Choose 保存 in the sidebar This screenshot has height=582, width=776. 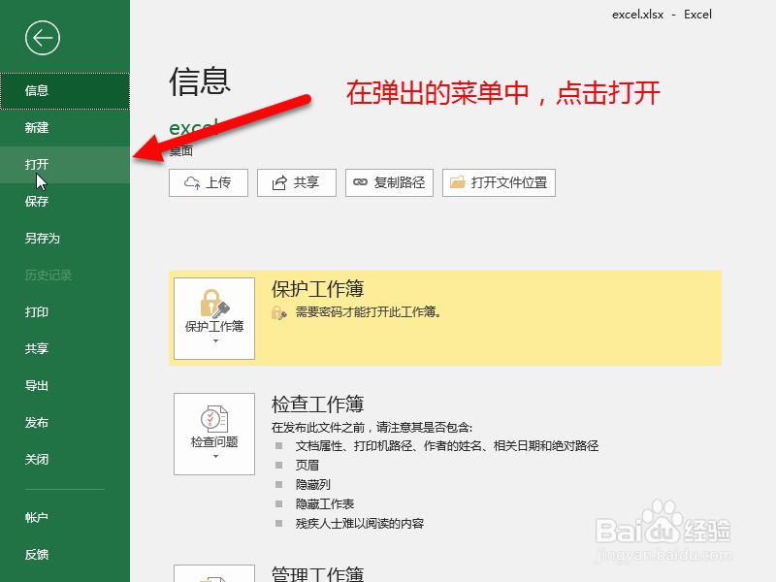(x=65, y=202)
